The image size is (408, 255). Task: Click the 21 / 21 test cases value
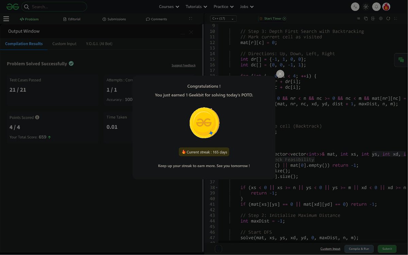pyautogui.click(x=18, y=90)
